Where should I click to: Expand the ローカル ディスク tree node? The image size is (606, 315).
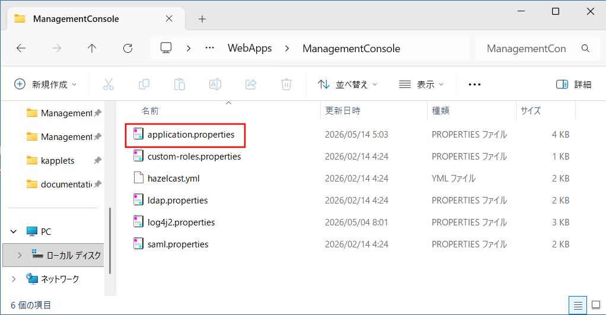click(x=20, y=255)
